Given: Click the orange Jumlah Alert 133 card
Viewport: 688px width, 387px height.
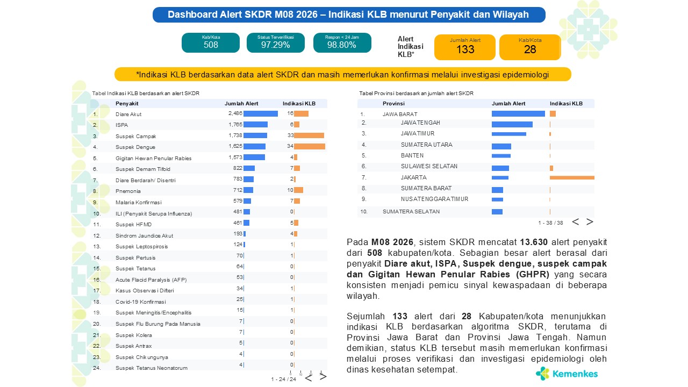Looking at the screenshot, I should (x=465, y=47).
